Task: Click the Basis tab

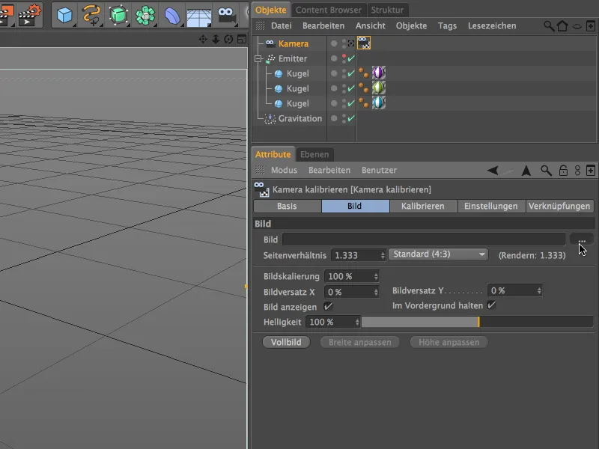Action: [287, 207]
